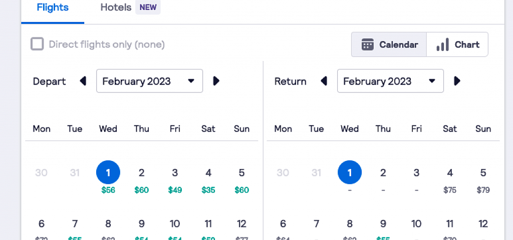Choose February 4 return at $75
The height and width of the screenshot is (240, 513).
tap(450, 180)
